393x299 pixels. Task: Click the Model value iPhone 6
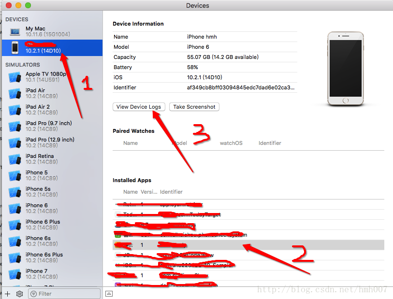pos(198,47)
